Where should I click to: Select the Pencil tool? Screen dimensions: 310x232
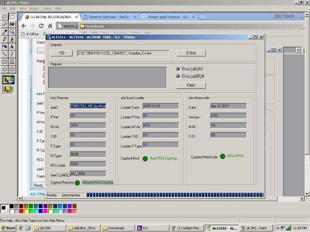pos(5,39)
